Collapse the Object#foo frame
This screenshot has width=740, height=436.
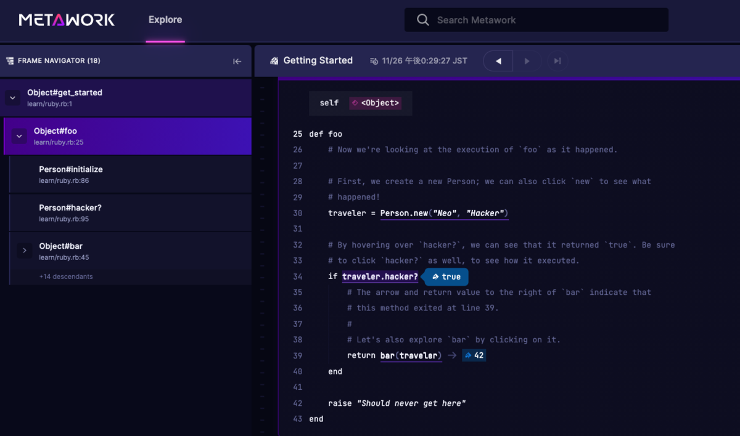click(19, 136)
